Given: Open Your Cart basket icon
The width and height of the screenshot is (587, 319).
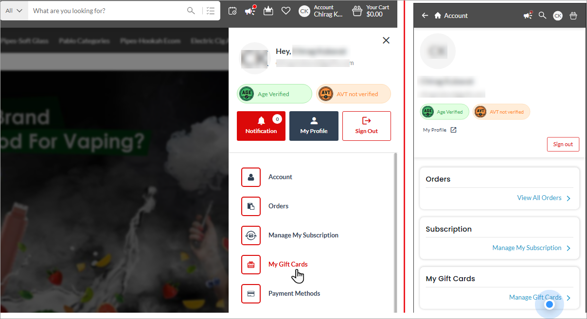Looking at the screenshot, I should pos(357,11).
